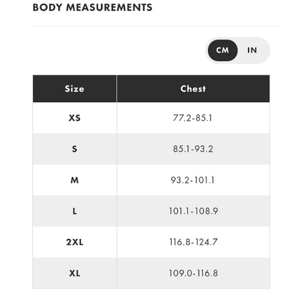295x295 pixels.
Task: Click the M size row label
Action: pyautogui.click(x=74, y=180)
